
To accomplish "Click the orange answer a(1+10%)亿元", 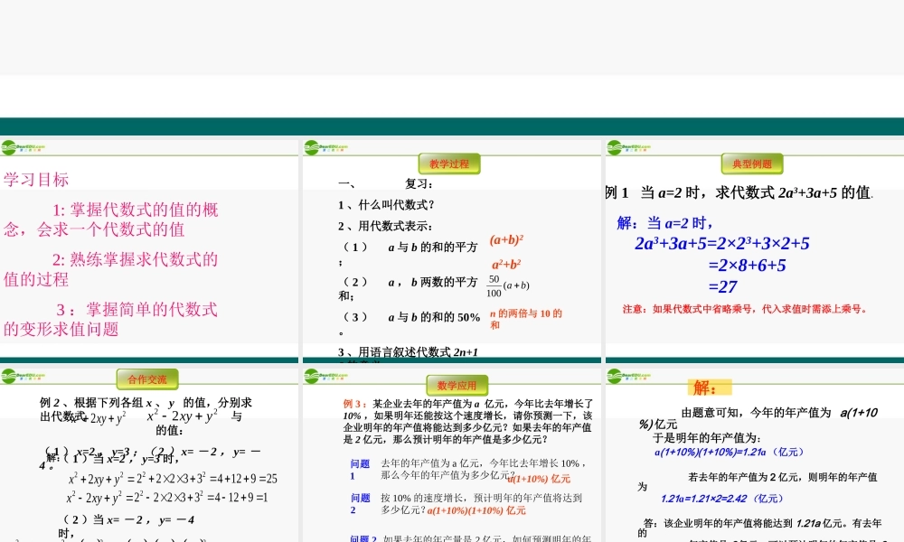I will coord(539,479).
